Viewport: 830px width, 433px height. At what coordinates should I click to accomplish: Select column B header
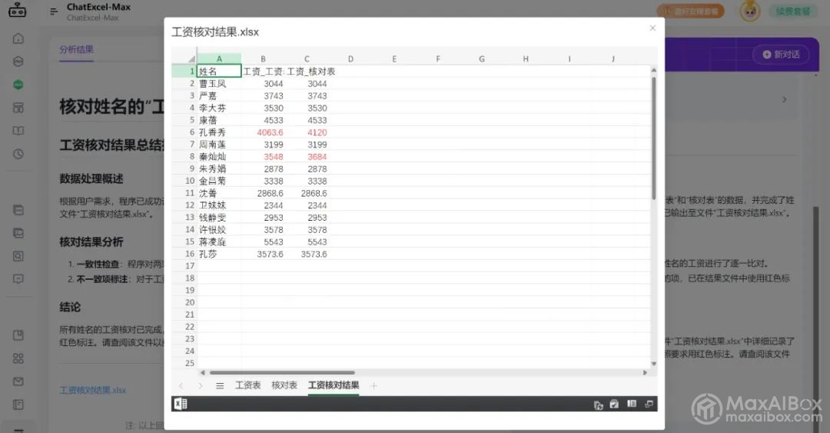pos(263,58)
